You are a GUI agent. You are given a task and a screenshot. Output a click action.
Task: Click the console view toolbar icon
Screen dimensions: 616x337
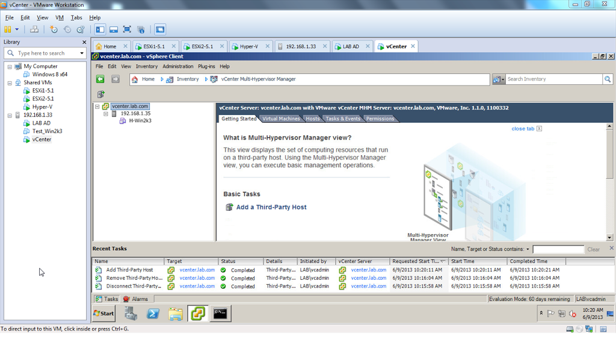coord(160,29)
